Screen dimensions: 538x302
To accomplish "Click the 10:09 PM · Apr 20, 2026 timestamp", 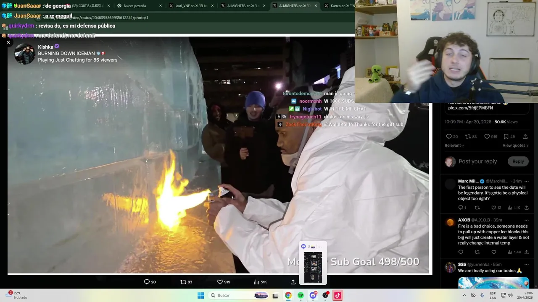I will (469, 122).
